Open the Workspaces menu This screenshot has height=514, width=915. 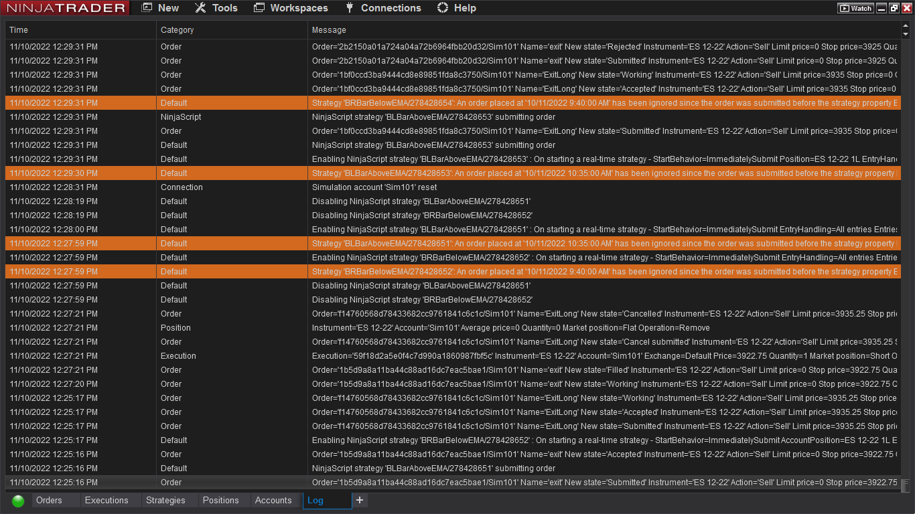pos(291,8)
